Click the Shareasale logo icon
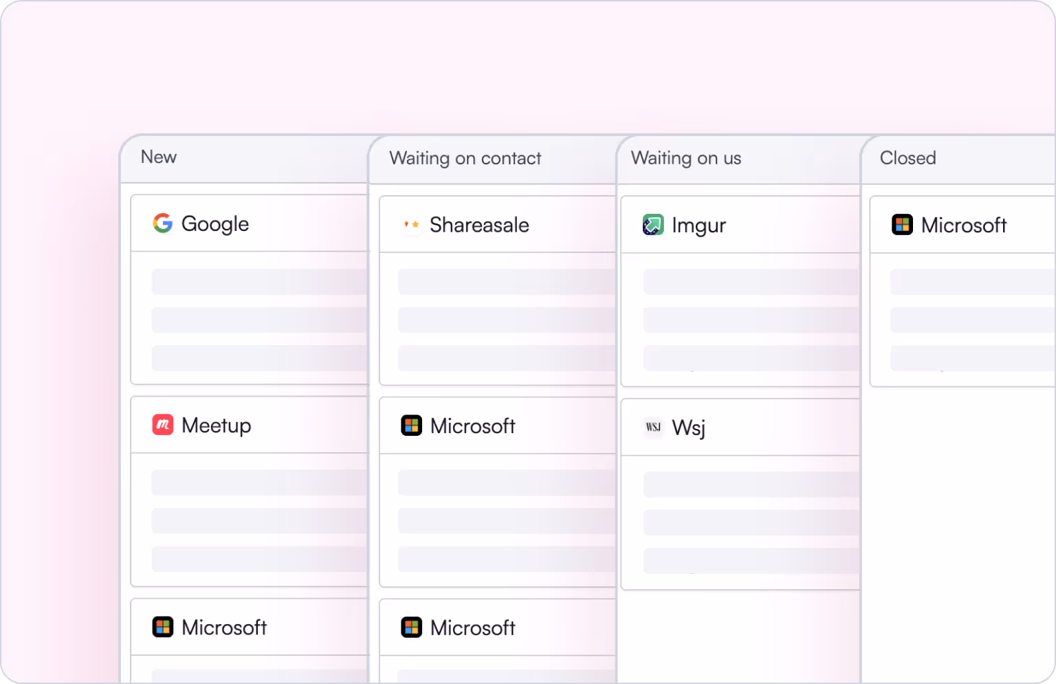 (411, 225)
